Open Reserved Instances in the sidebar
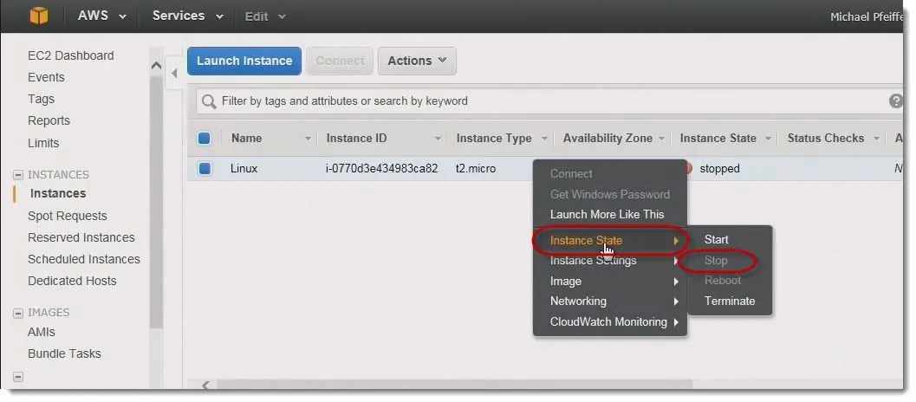The image size is (916, 402). click(x=81, y=237)
